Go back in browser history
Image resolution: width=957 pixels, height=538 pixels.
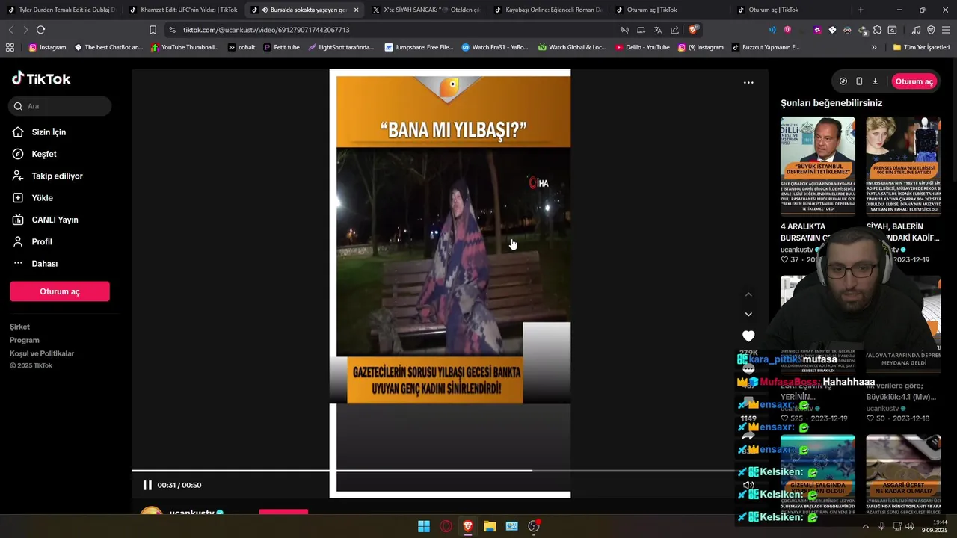click(x=10, y=30)
